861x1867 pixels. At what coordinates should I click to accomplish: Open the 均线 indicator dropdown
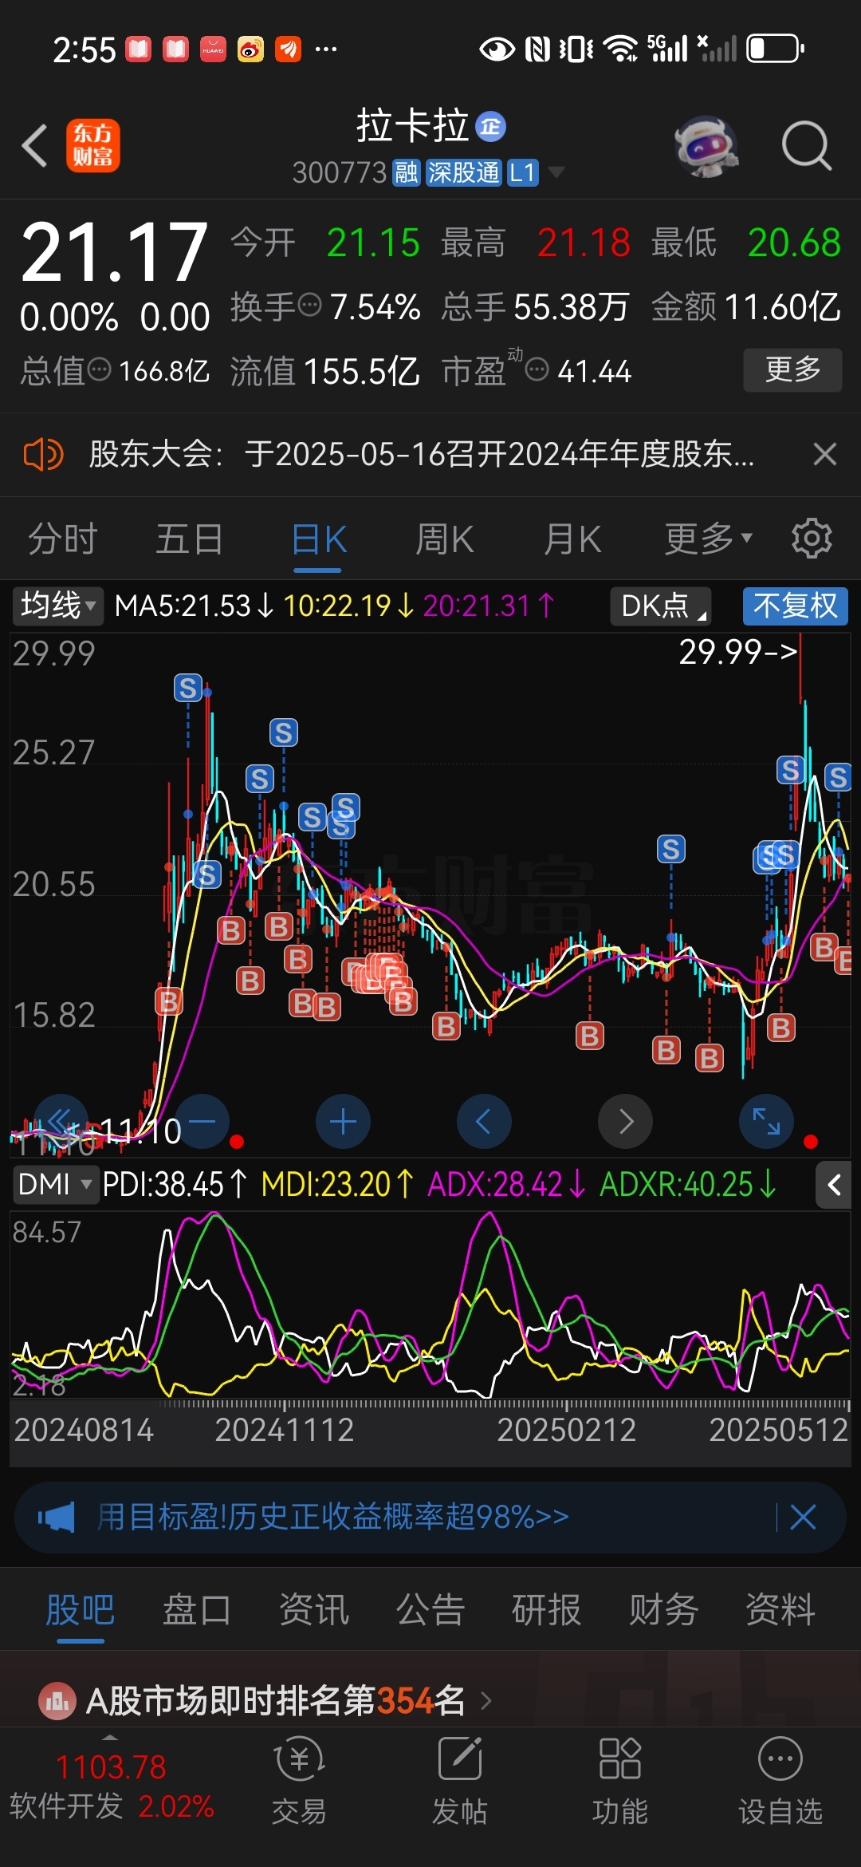tap(57, 606)
